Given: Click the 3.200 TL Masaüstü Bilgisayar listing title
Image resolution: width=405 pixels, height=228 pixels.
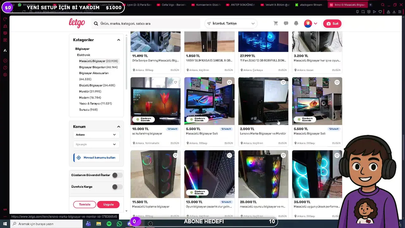Looking at the screenshot, I should pos(317,60).
